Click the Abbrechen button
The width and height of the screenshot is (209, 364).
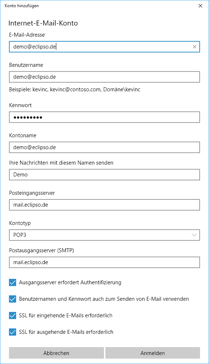click(x=56, y=353)
